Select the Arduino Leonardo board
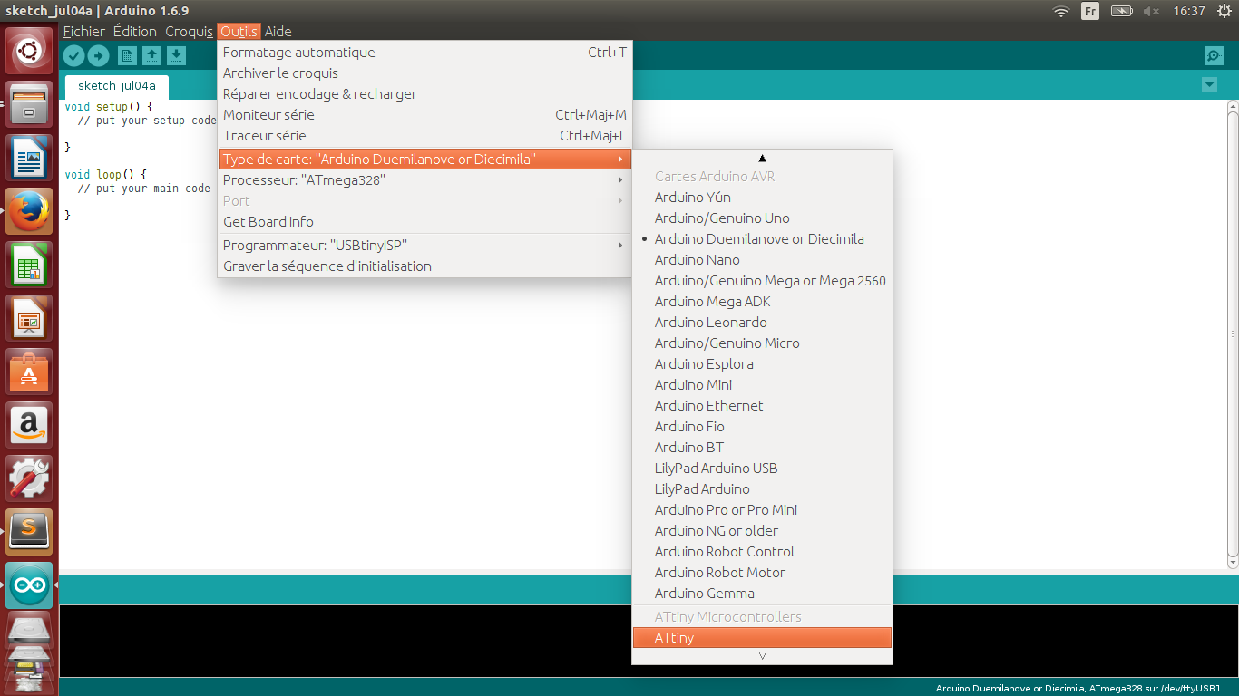 point(762,323)
